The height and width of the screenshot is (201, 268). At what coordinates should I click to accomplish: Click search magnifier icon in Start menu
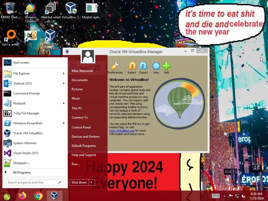(x=60, y=182)
